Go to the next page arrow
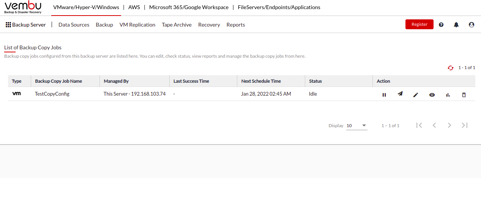 tap(449, 125)
